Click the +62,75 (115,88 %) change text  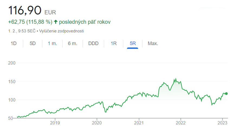pos(30,22)
